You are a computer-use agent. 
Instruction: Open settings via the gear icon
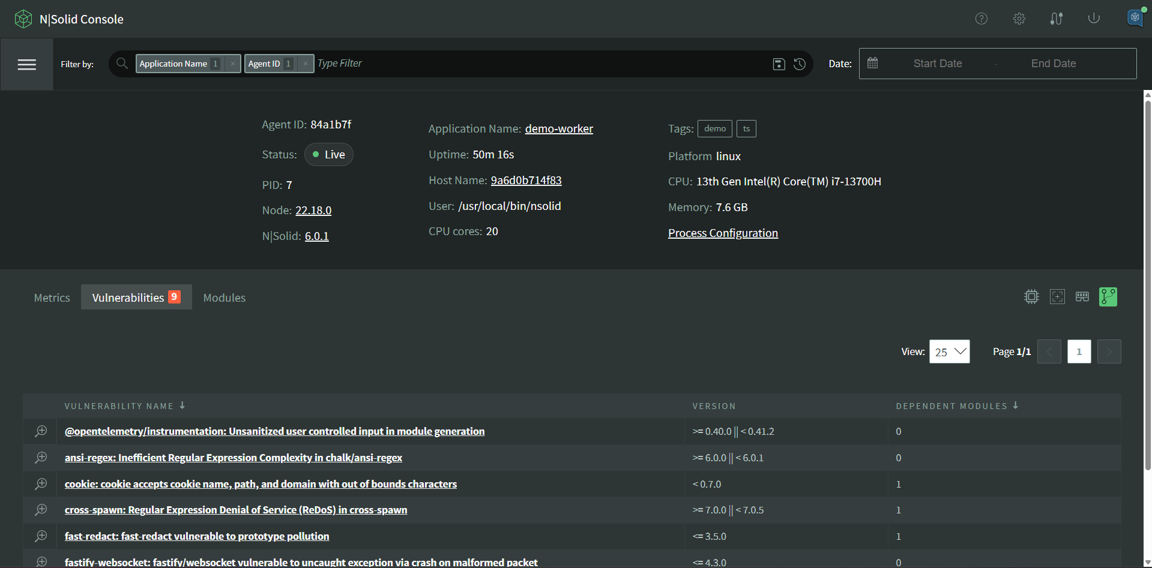click(x=1019, y=19)
